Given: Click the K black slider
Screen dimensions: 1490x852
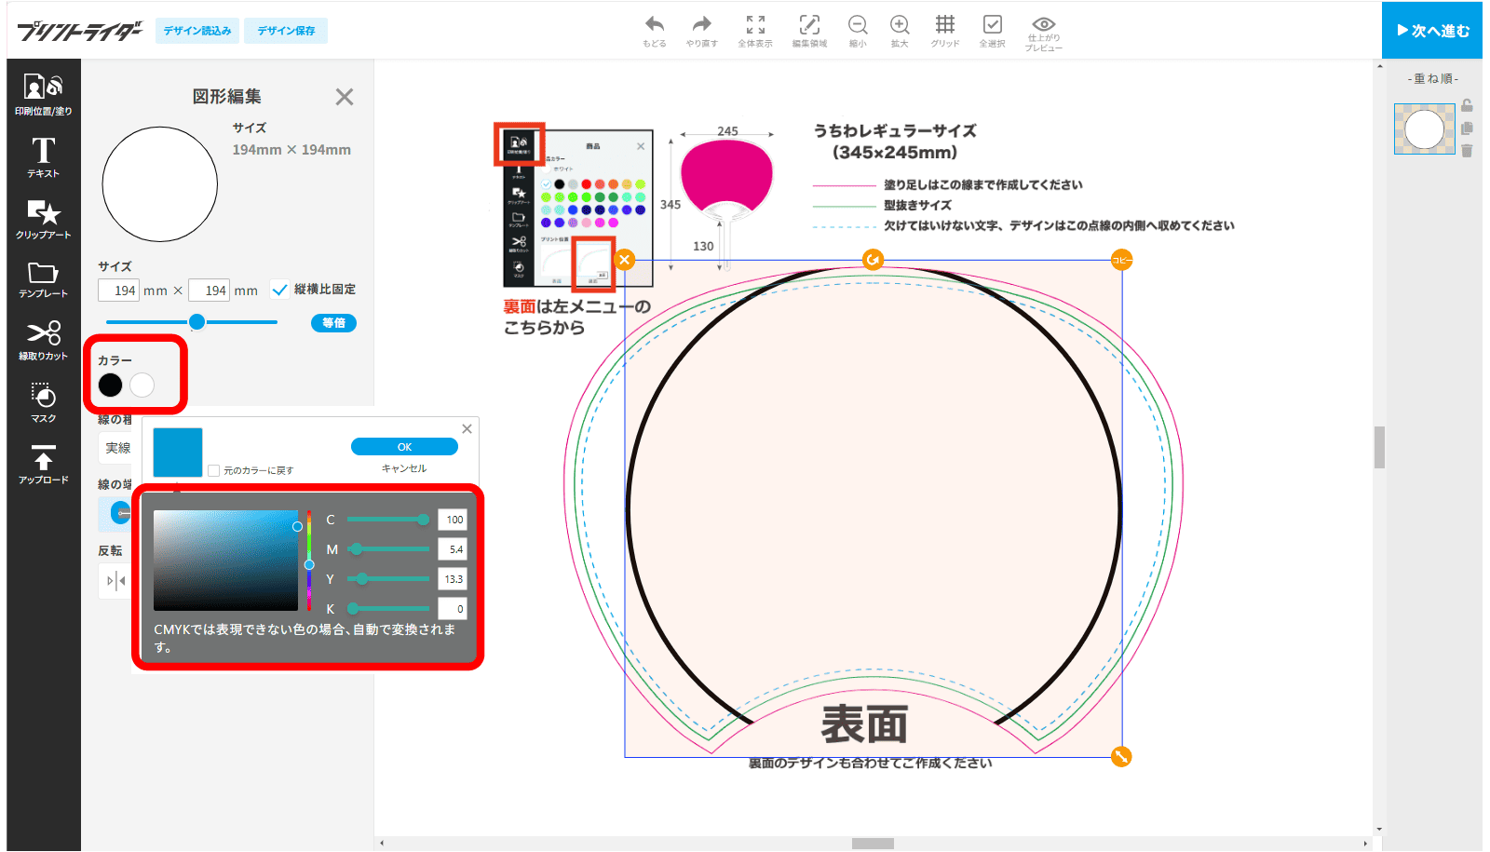Looking at the screenshot, I should [x=388, y=608].
